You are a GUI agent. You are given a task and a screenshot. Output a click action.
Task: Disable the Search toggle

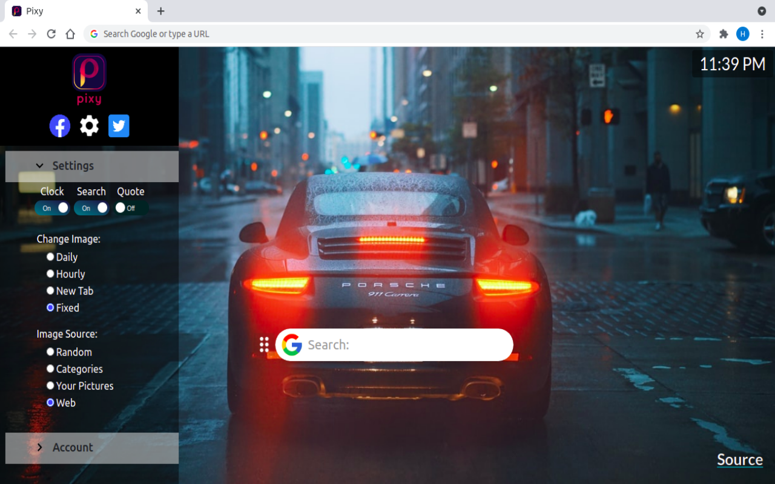tap(91, 208)
